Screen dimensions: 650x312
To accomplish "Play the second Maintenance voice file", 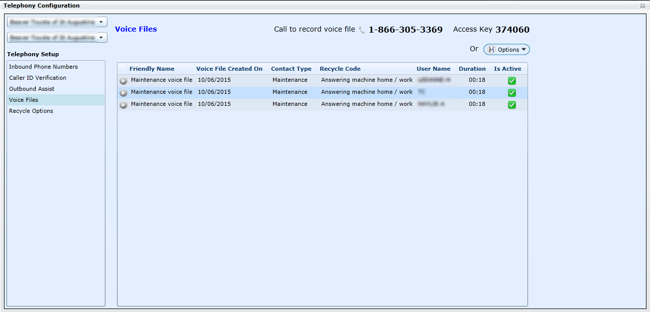I will (x=123, y=93).
